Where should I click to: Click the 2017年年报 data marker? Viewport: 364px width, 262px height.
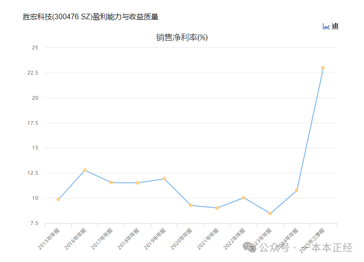tap(111, 182)
